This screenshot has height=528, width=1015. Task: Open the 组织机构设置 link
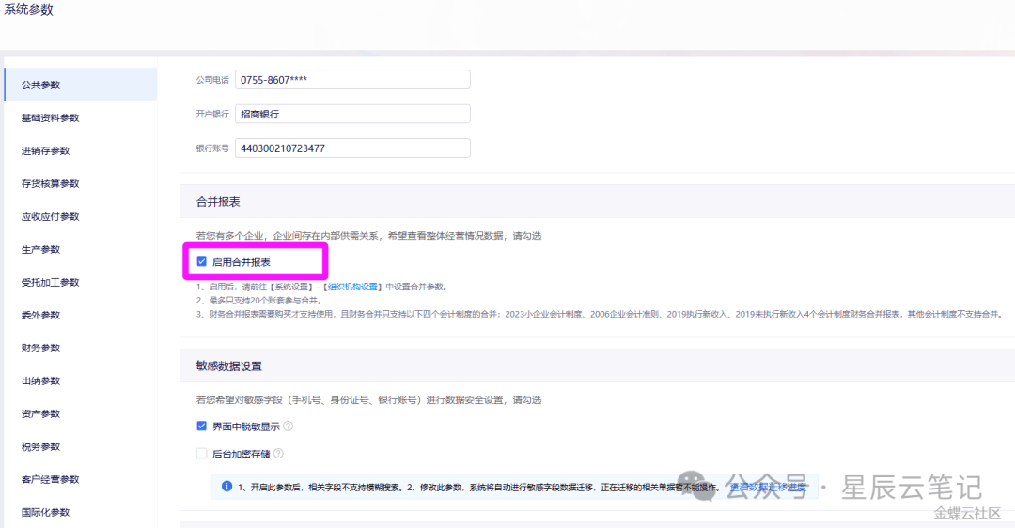[352, 287]
